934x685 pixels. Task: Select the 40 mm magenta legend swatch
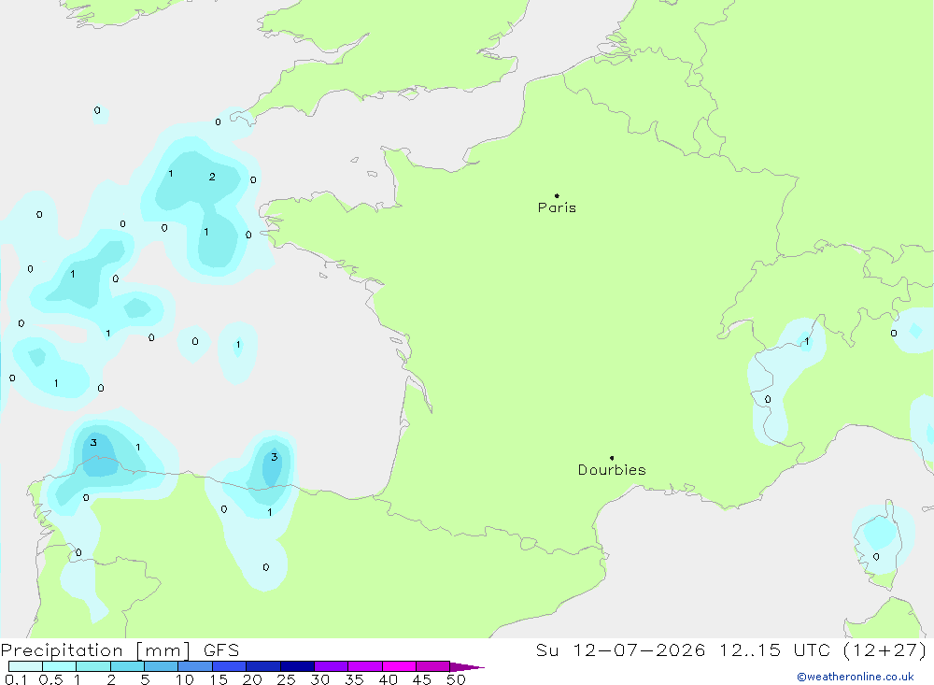[399, 666]
